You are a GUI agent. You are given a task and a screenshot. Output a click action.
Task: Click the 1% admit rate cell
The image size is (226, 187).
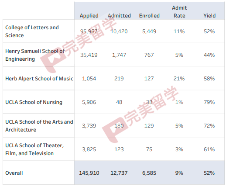[x=179, y=102]
